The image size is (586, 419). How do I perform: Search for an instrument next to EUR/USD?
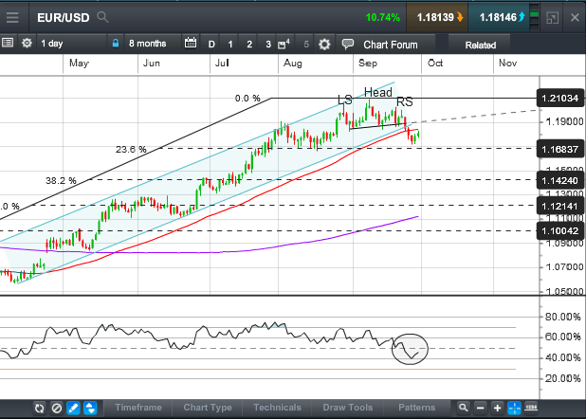click(x=102, y=17)
